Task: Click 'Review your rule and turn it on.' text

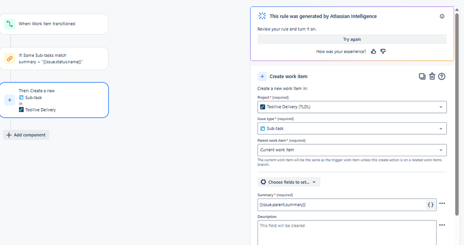Action: (287, 29)
